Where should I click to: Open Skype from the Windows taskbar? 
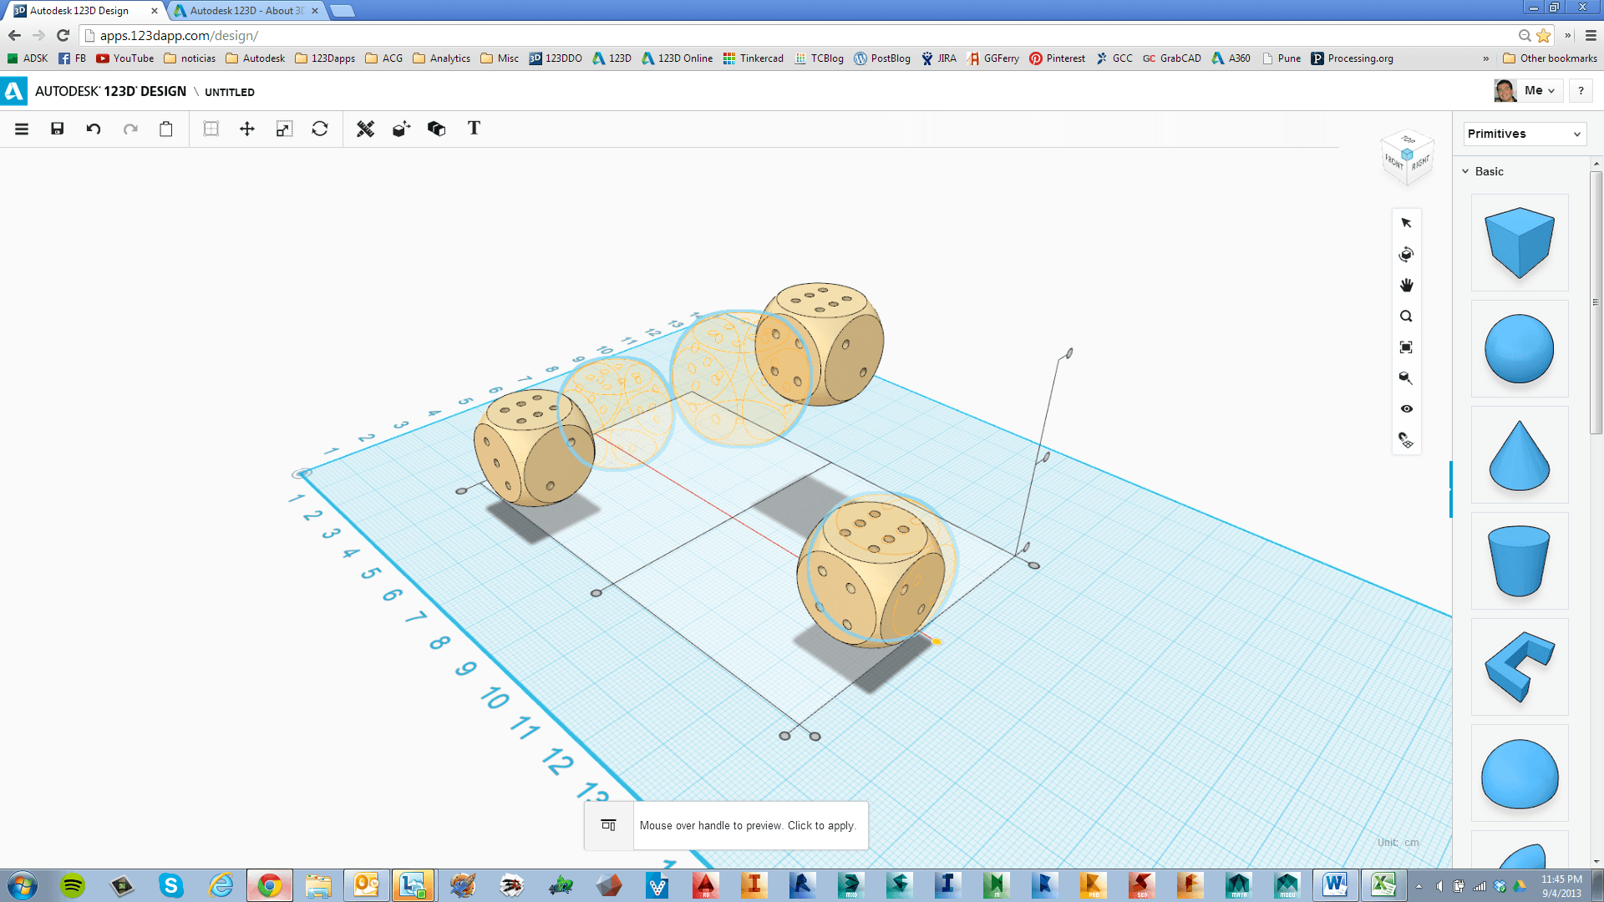click(x=171, y=885)
